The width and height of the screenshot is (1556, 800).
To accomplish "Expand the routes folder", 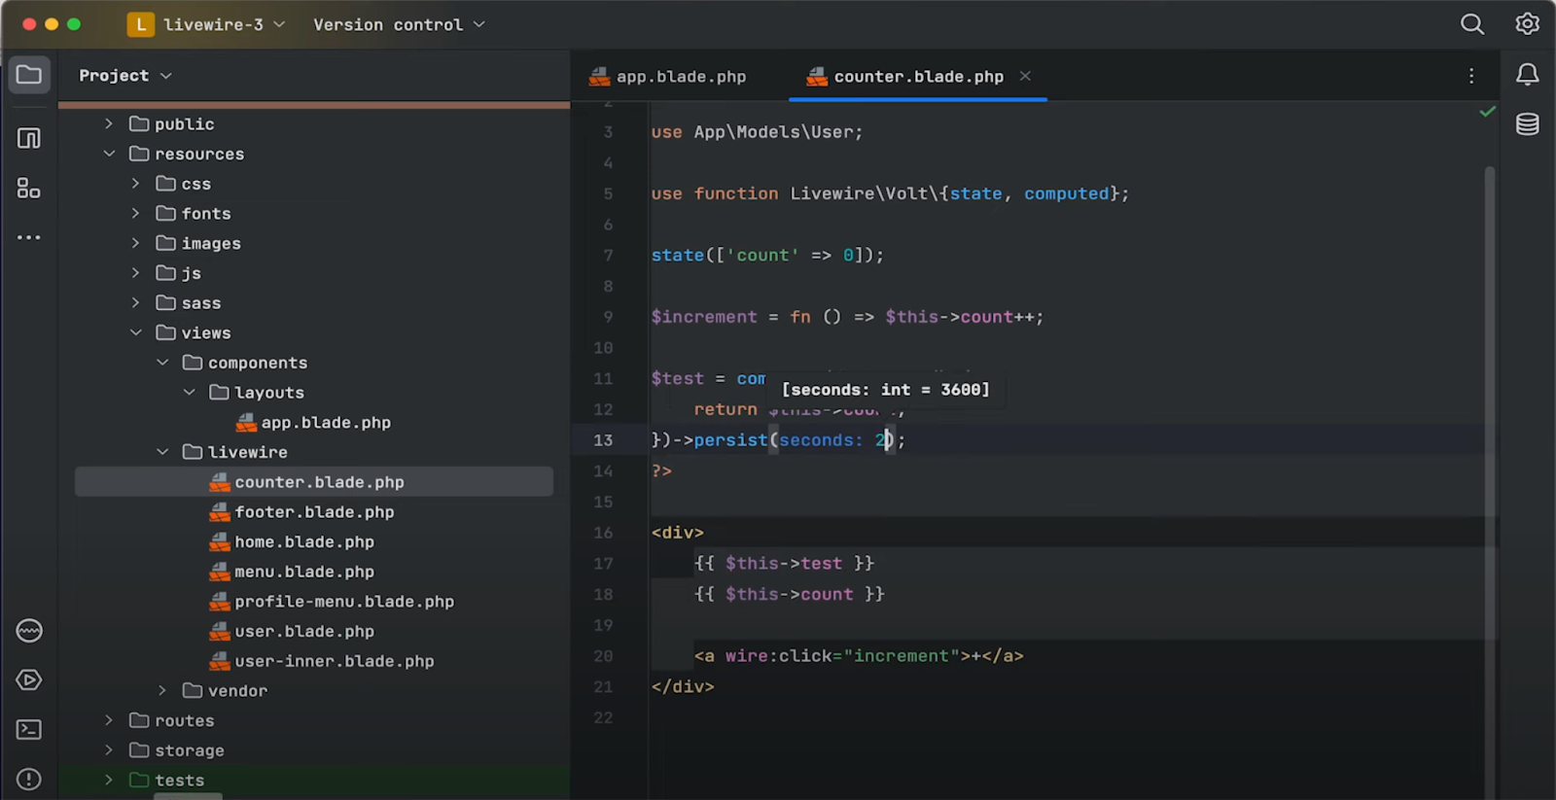I will click(109, 720).
